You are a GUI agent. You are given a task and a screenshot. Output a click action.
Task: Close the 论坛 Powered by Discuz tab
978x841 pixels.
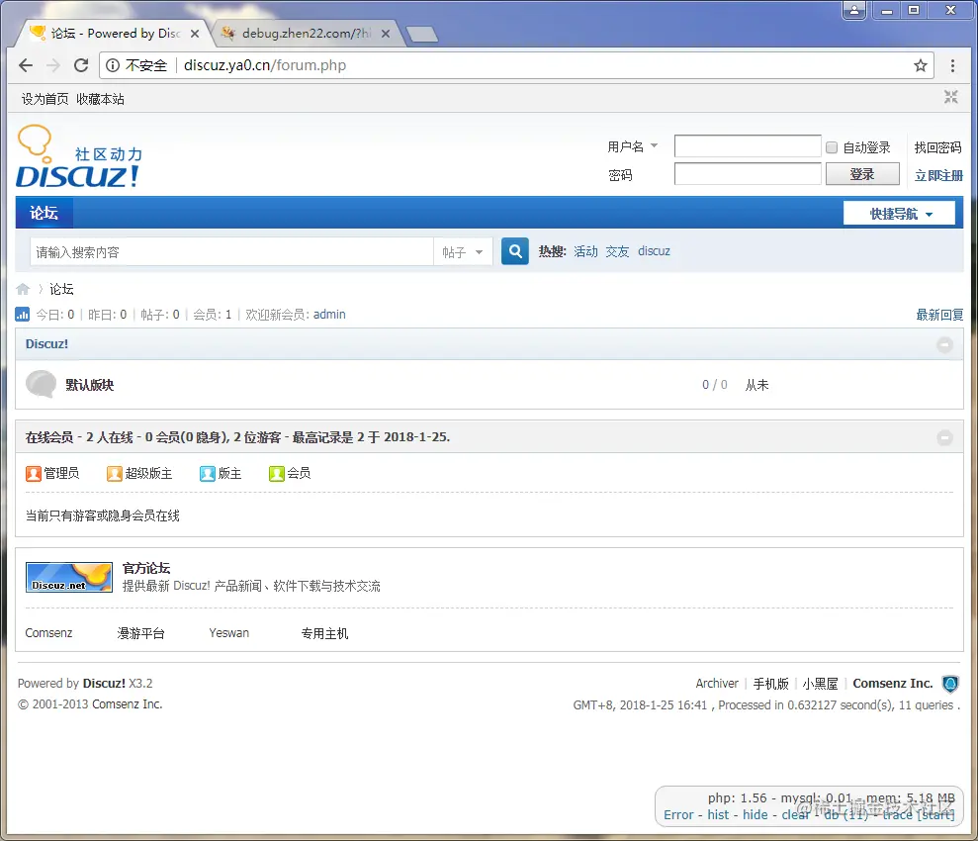(x=195, y=34)
